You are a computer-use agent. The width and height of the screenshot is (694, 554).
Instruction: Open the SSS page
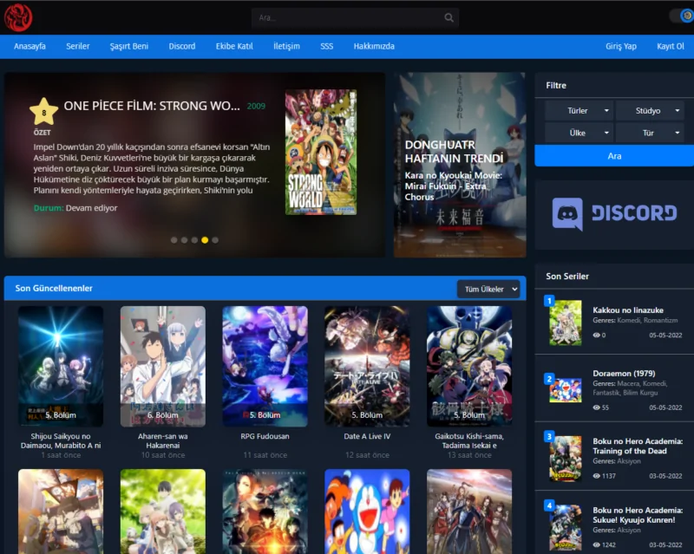(327, 46)
